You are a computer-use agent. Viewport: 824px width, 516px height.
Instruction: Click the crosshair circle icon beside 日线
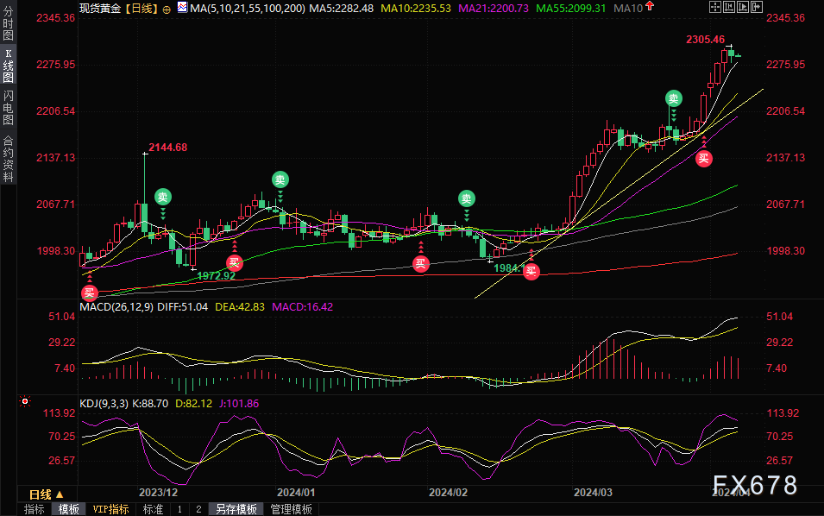click(x=166, y=8)
